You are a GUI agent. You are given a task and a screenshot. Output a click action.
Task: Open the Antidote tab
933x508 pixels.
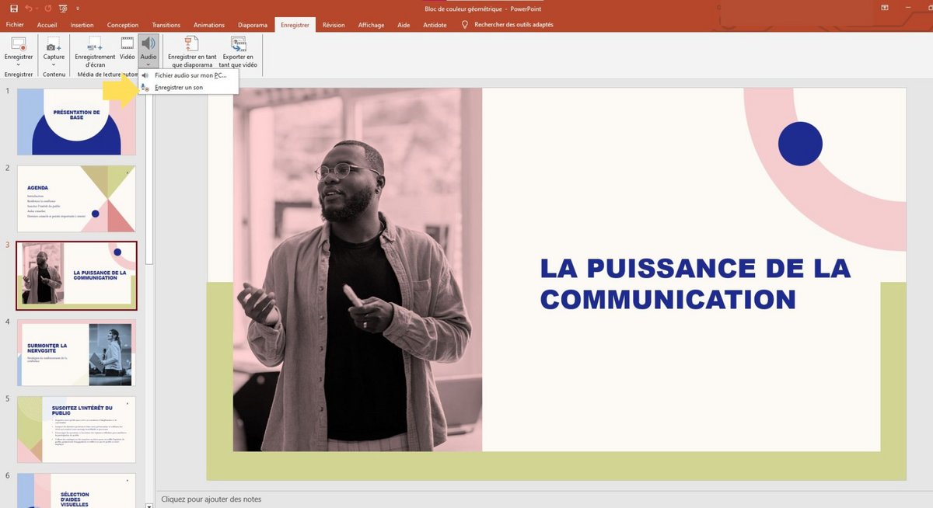click(x=435, y=25)
